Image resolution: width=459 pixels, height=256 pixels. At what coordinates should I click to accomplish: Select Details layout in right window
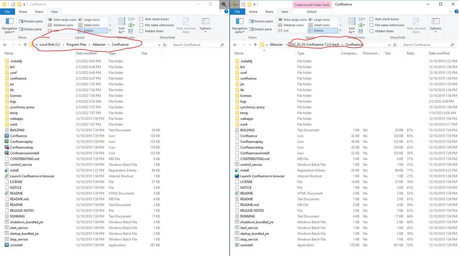click(323, 31)
